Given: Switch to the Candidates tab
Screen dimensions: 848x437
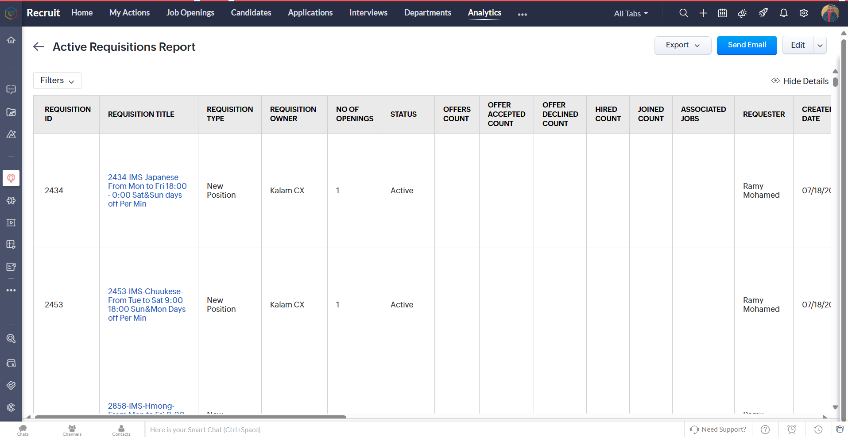Looking at the screenshot, I should 251,13.
